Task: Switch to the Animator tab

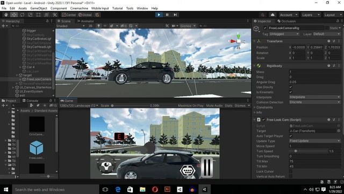Action: point(85,21)
